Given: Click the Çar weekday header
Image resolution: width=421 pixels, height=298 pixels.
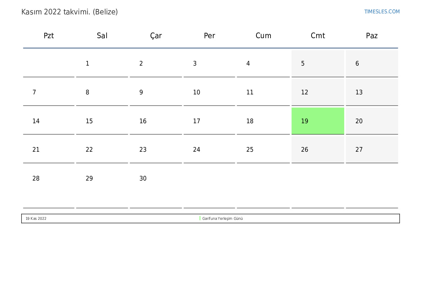Looking at the screenshot, I should coord(156,36).
